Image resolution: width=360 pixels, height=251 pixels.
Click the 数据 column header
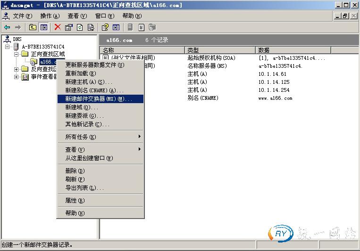293,50
